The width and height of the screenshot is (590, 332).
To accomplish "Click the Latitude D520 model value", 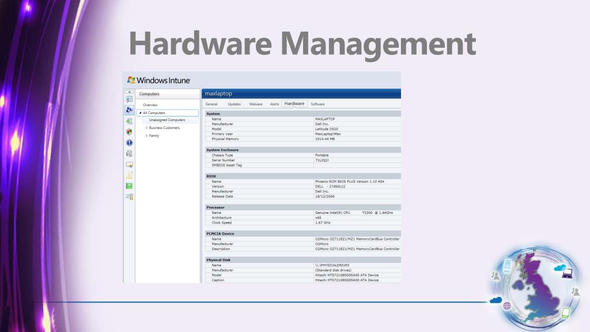I will point(326,129).
